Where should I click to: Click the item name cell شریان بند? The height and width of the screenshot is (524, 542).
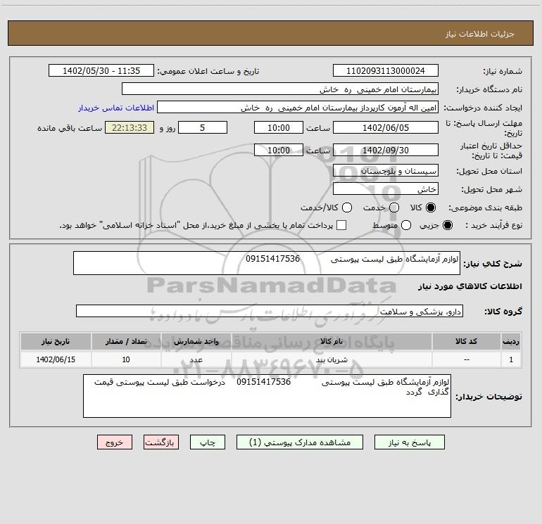(332, 359)
